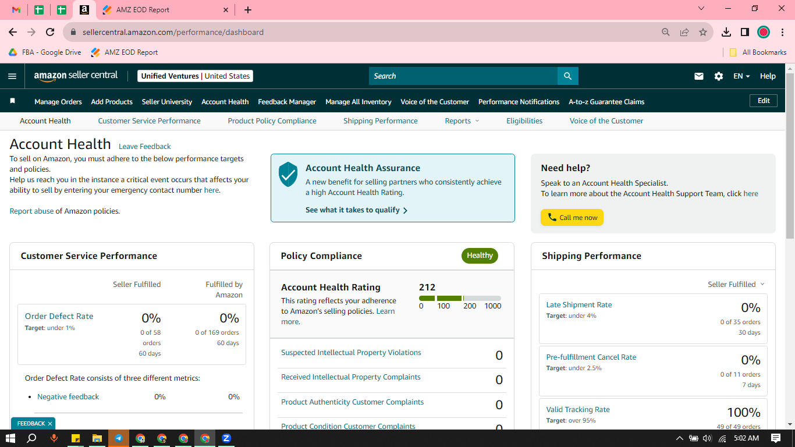Open the Zoom app from the taskbar

click(226, 438)
